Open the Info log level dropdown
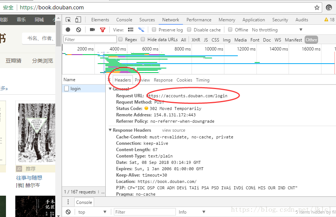This screenshot has height=217, width=336. 192,212
